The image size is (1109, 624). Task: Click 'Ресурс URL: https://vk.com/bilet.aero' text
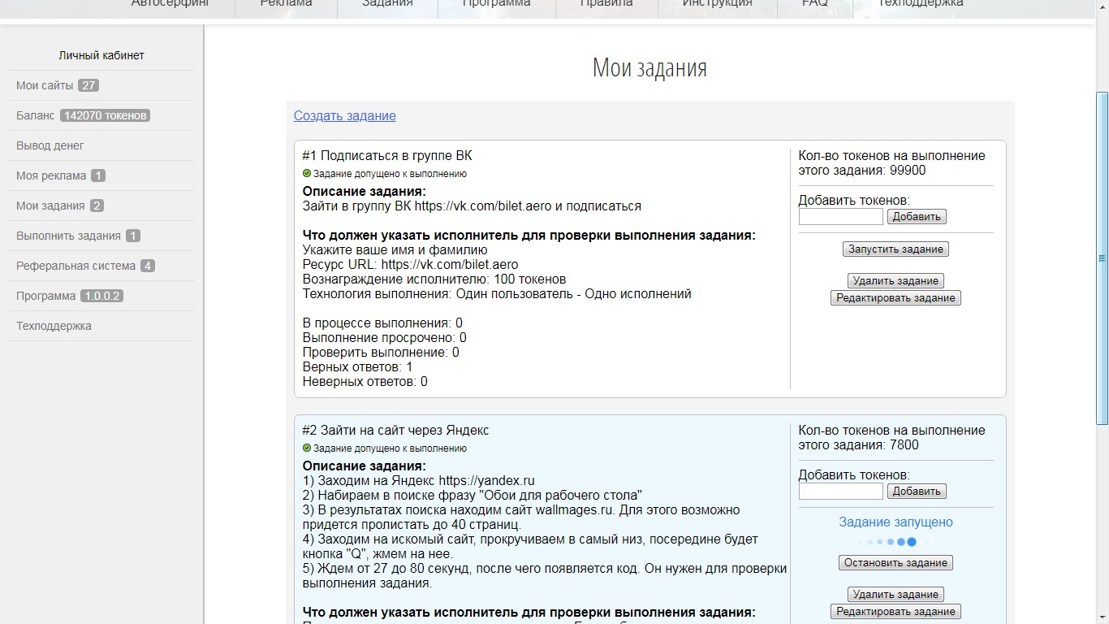[410, 264]
